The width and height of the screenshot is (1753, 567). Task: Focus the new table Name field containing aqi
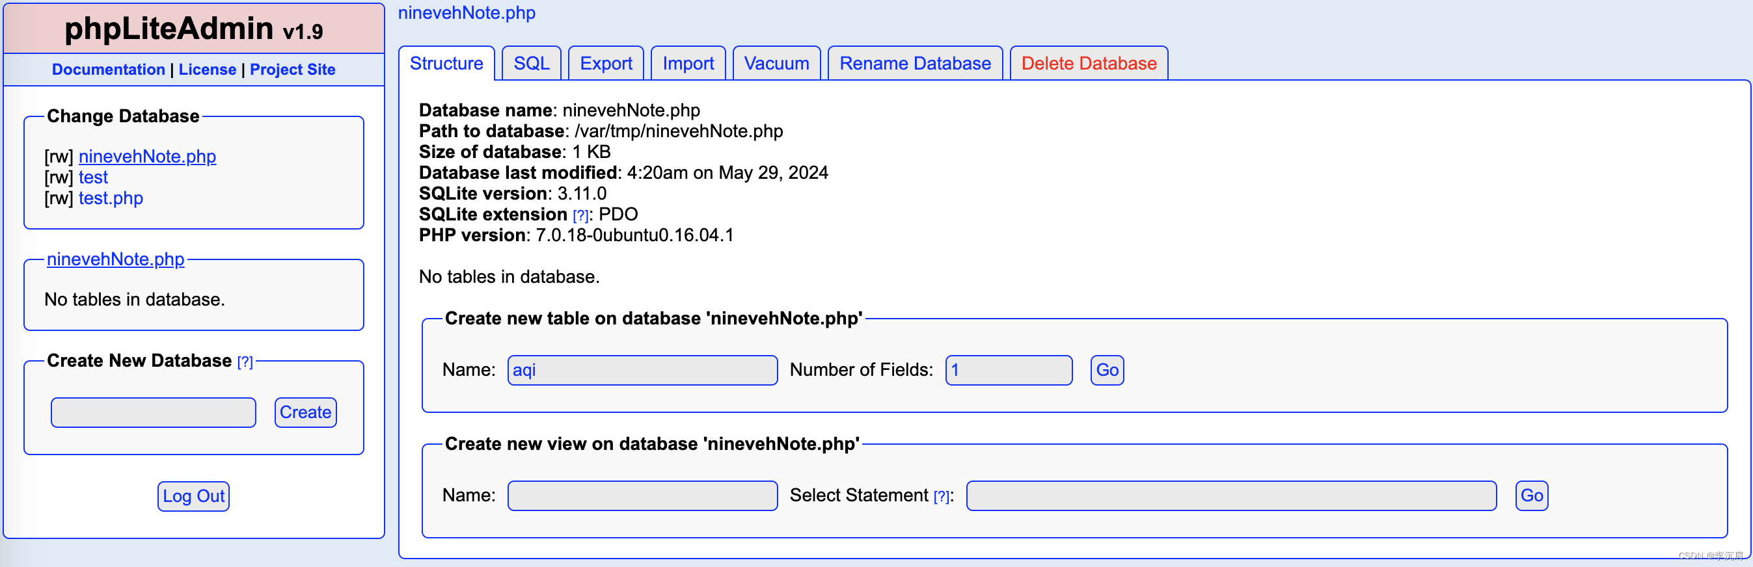[x=642, y=371]
